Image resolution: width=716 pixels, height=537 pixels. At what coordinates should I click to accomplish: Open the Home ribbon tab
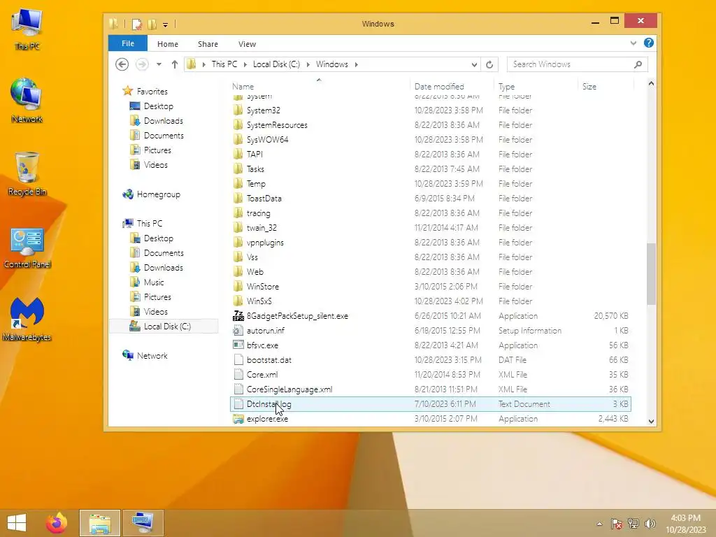coord(168,44)
